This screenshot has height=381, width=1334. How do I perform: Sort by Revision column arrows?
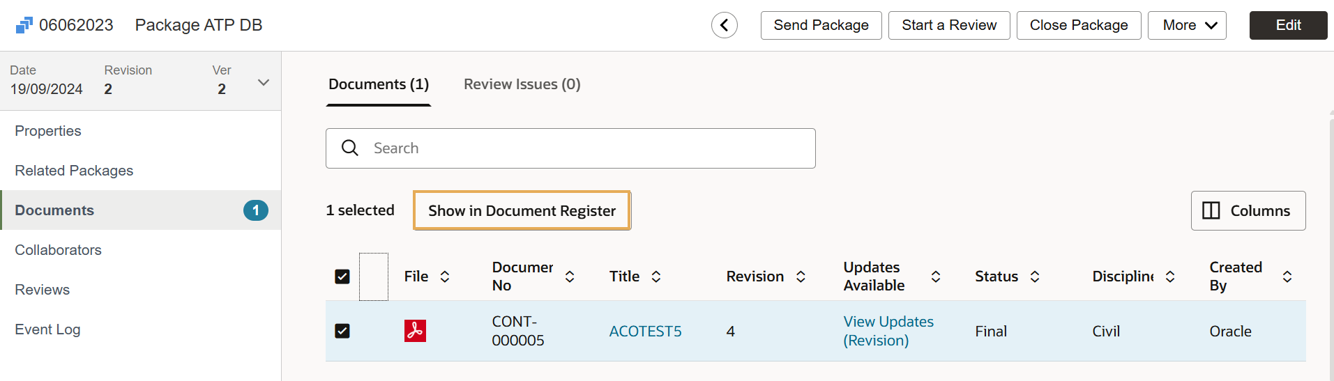point(801,277)
